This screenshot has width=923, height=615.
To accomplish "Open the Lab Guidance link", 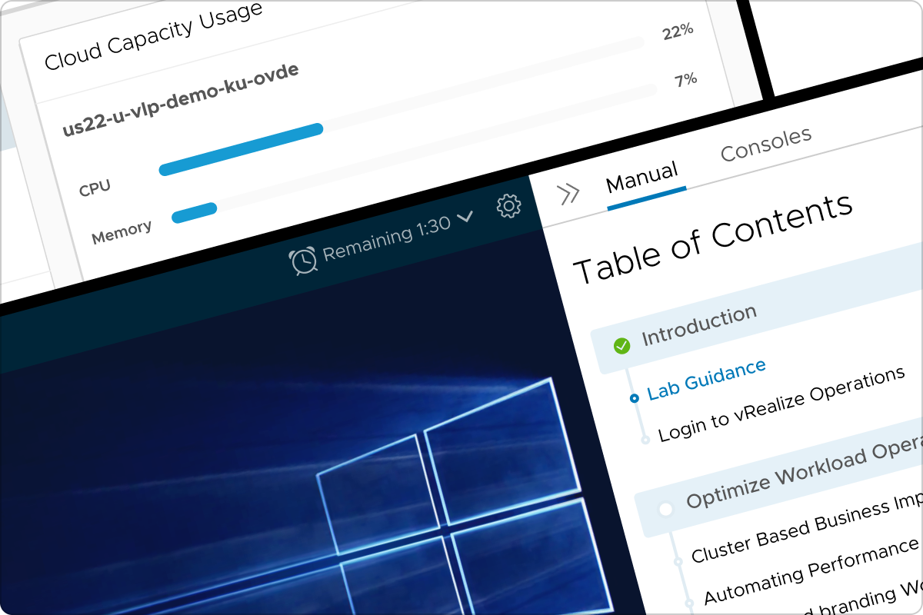I will (x=706, y=380).
